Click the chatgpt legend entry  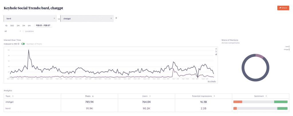[x=286, y=49]
